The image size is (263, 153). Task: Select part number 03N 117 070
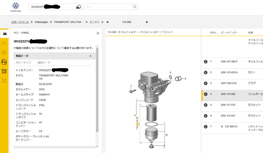tap(228, 105)
